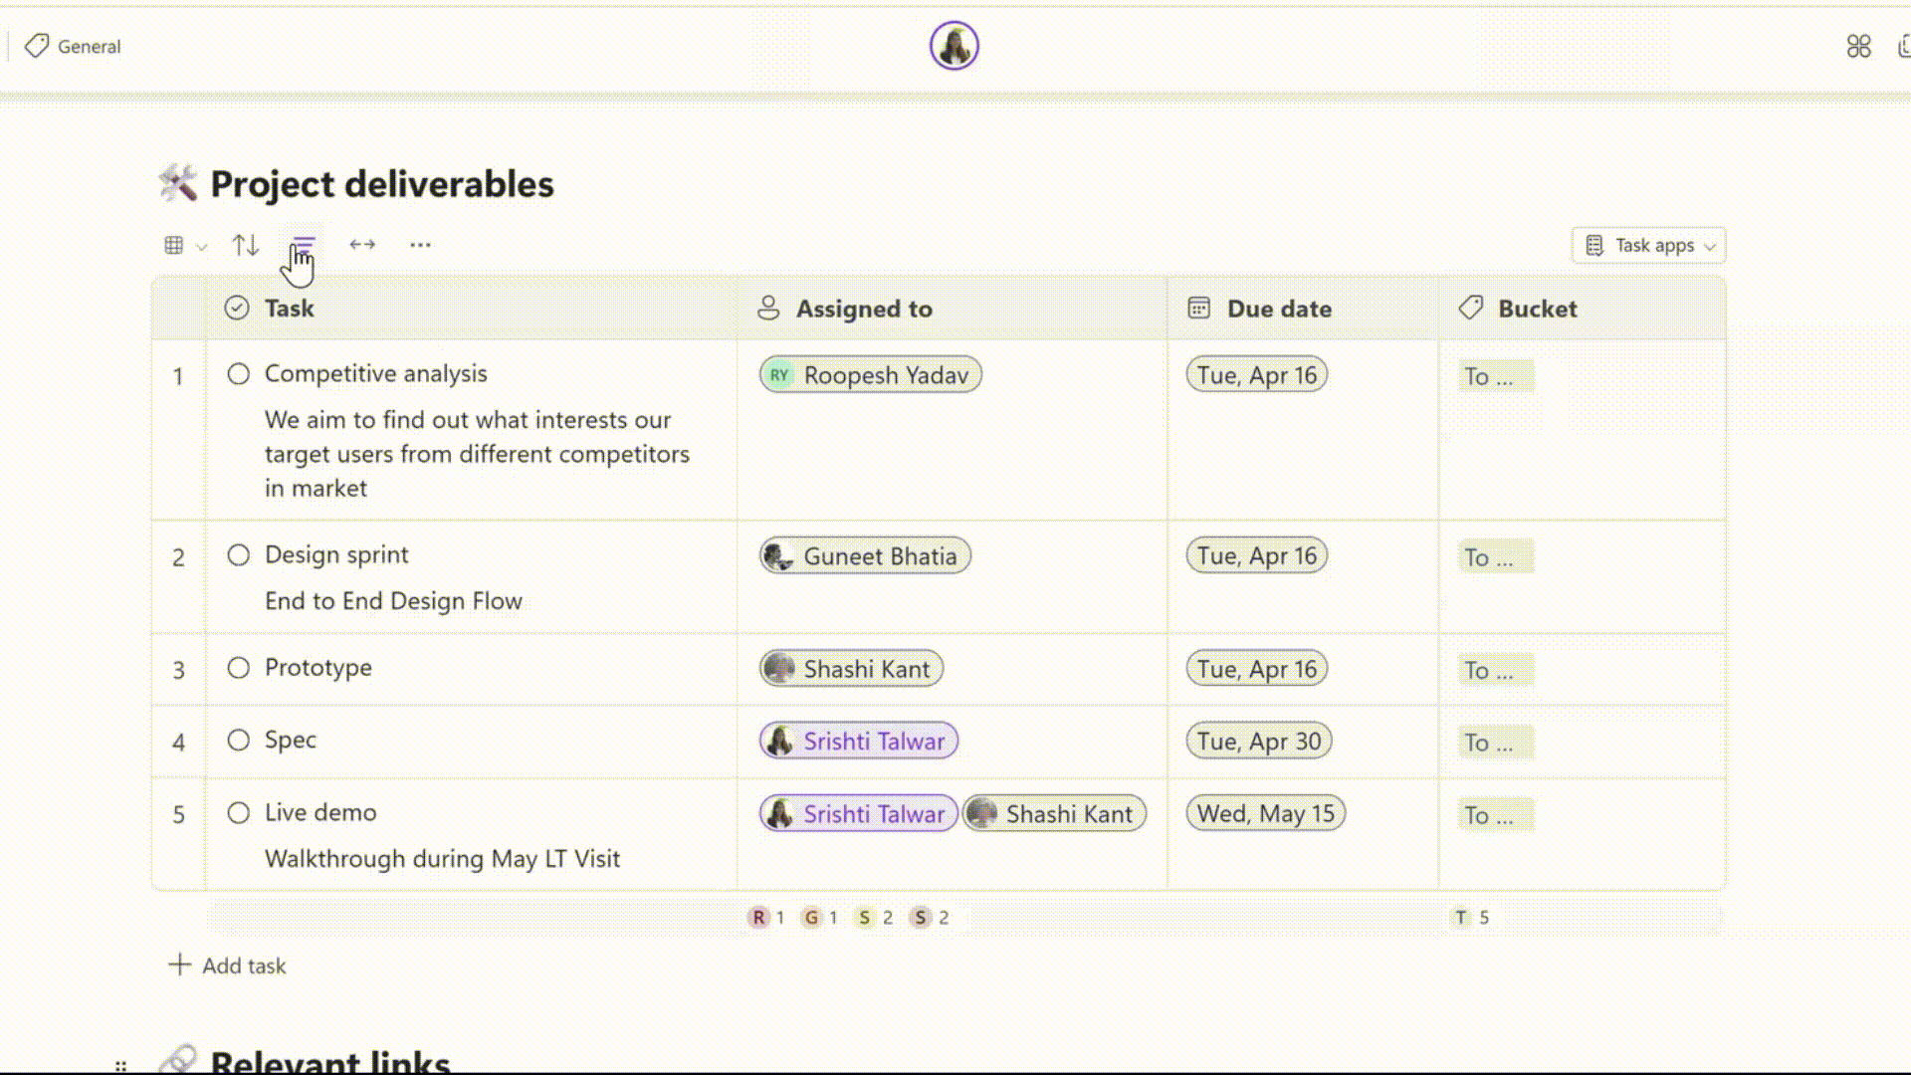Click the user avatar at top center

tap(954, 46)
